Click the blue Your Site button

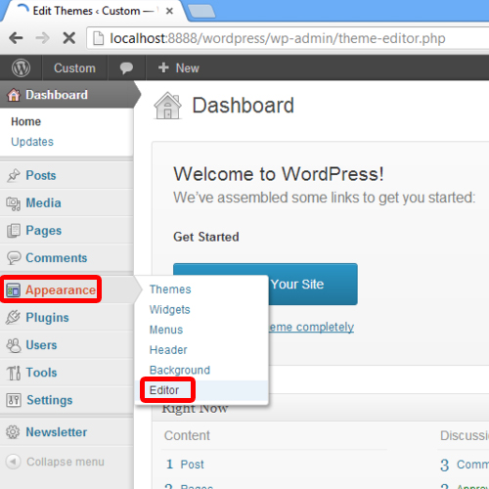[x=313, y=284]
